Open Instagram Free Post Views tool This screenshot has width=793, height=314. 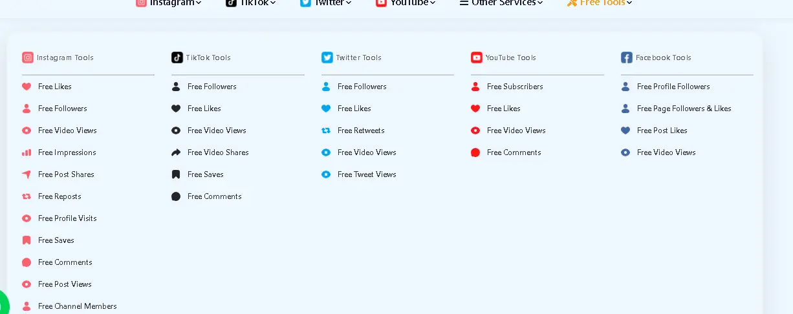click(65, 284)
